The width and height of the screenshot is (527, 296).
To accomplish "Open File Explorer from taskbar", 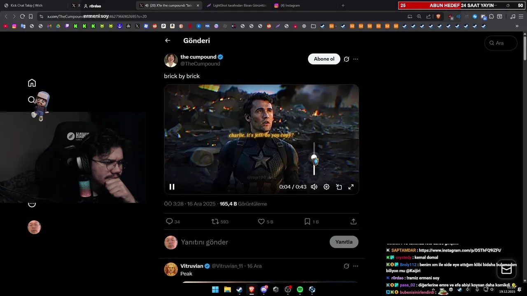I will 227,289.
